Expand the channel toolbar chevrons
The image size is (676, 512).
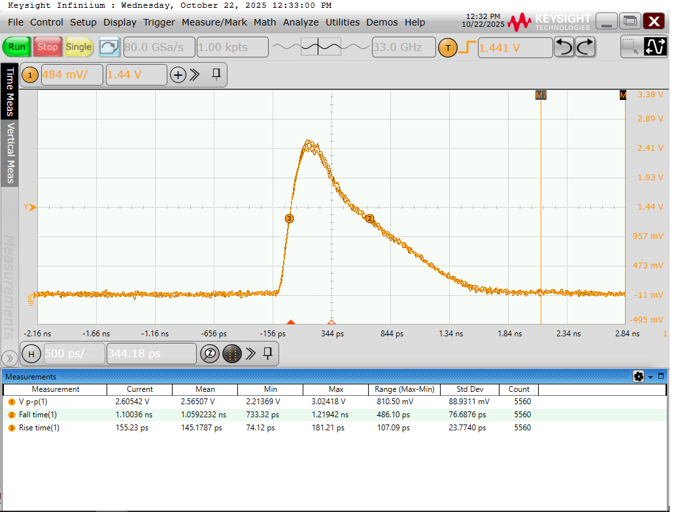(195, 75)
